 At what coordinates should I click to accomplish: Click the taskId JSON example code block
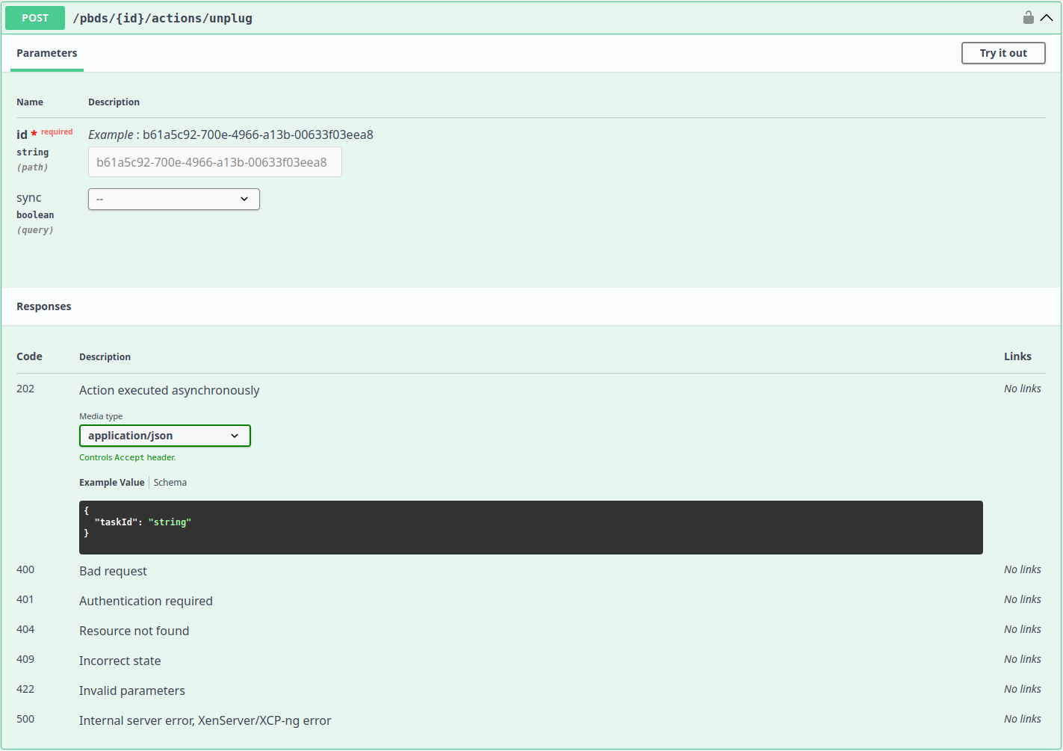click(530, 528)
